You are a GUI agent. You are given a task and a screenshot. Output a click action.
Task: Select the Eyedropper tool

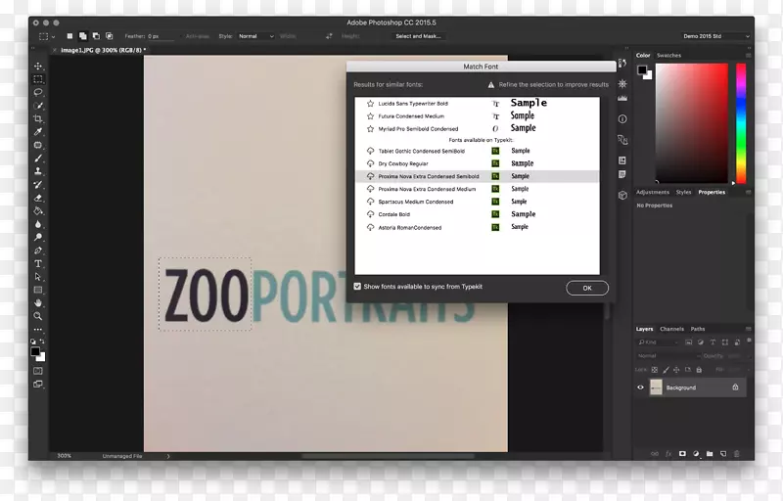pos(38,131)
